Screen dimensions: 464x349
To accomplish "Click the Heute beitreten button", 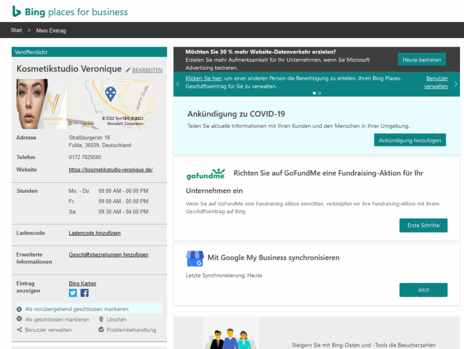I will [421, 59].
